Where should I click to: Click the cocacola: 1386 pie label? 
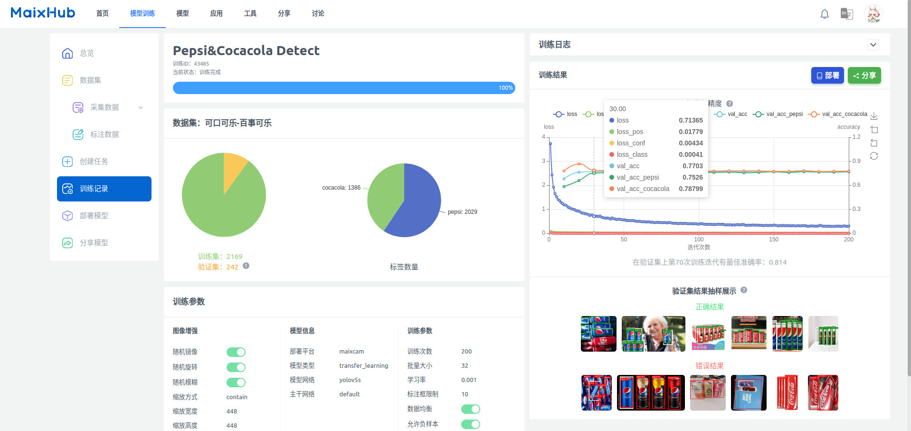pos(341,188)
